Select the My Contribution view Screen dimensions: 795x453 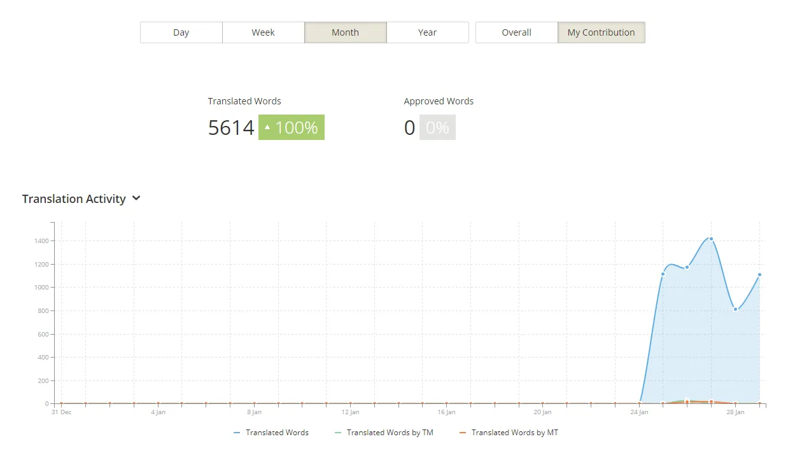tap(601, 32)
